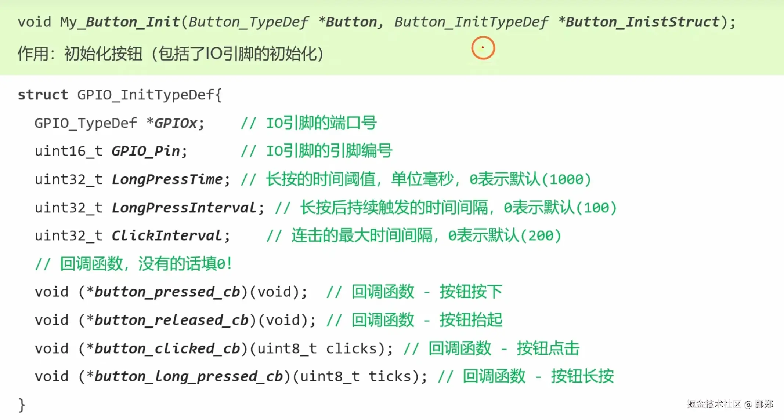The image size is (784, 420).
Task: Click the GPIO_Pin member variable
Action: pos(145,151)
